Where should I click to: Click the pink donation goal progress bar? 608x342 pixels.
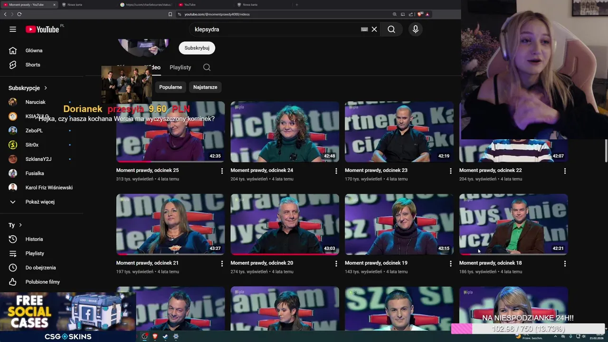pyautogui.click(x=527, y=329)
